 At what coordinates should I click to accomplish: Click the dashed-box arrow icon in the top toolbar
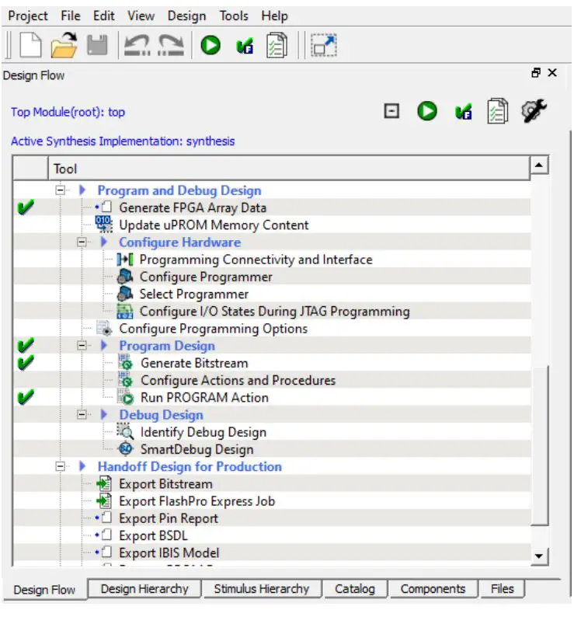(324, 45)
